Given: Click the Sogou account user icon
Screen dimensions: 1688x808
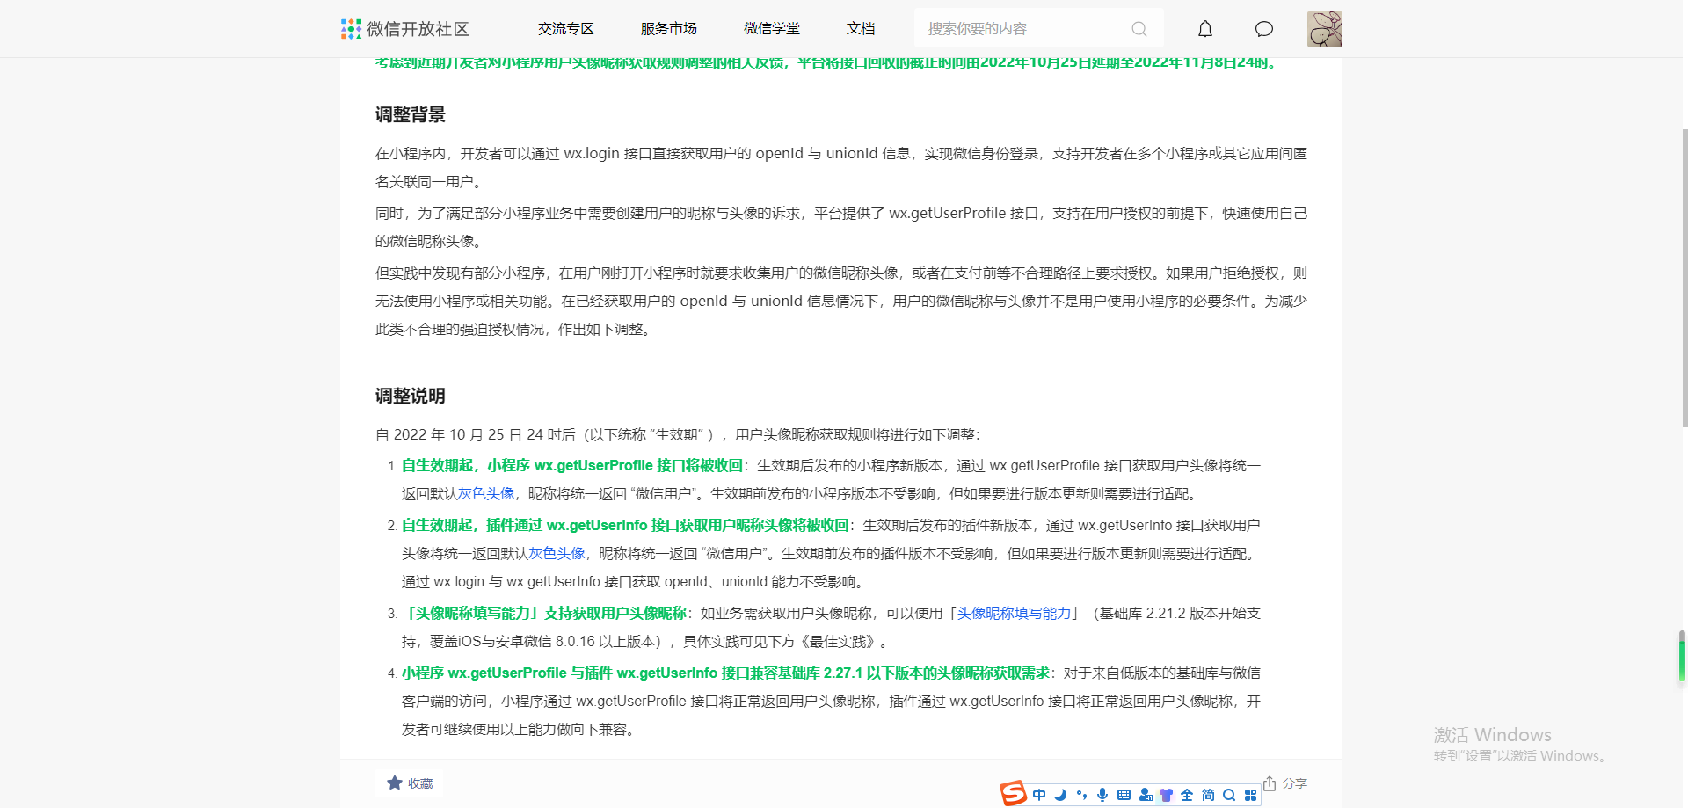Looking at the screenshot, I should tap(1145, 795).
